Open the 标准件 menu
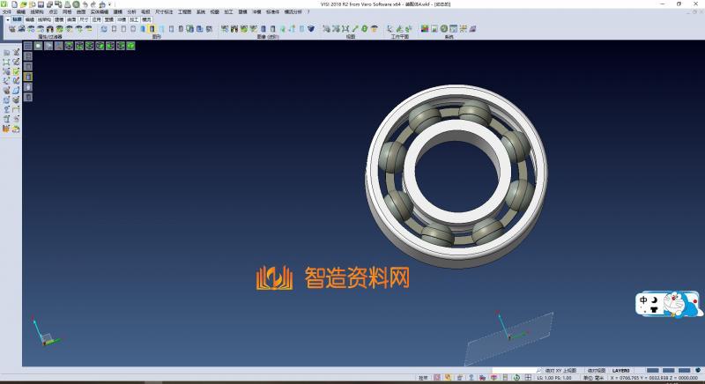The image size is (705, 384). pyautogui.click(x=272, y=11)
